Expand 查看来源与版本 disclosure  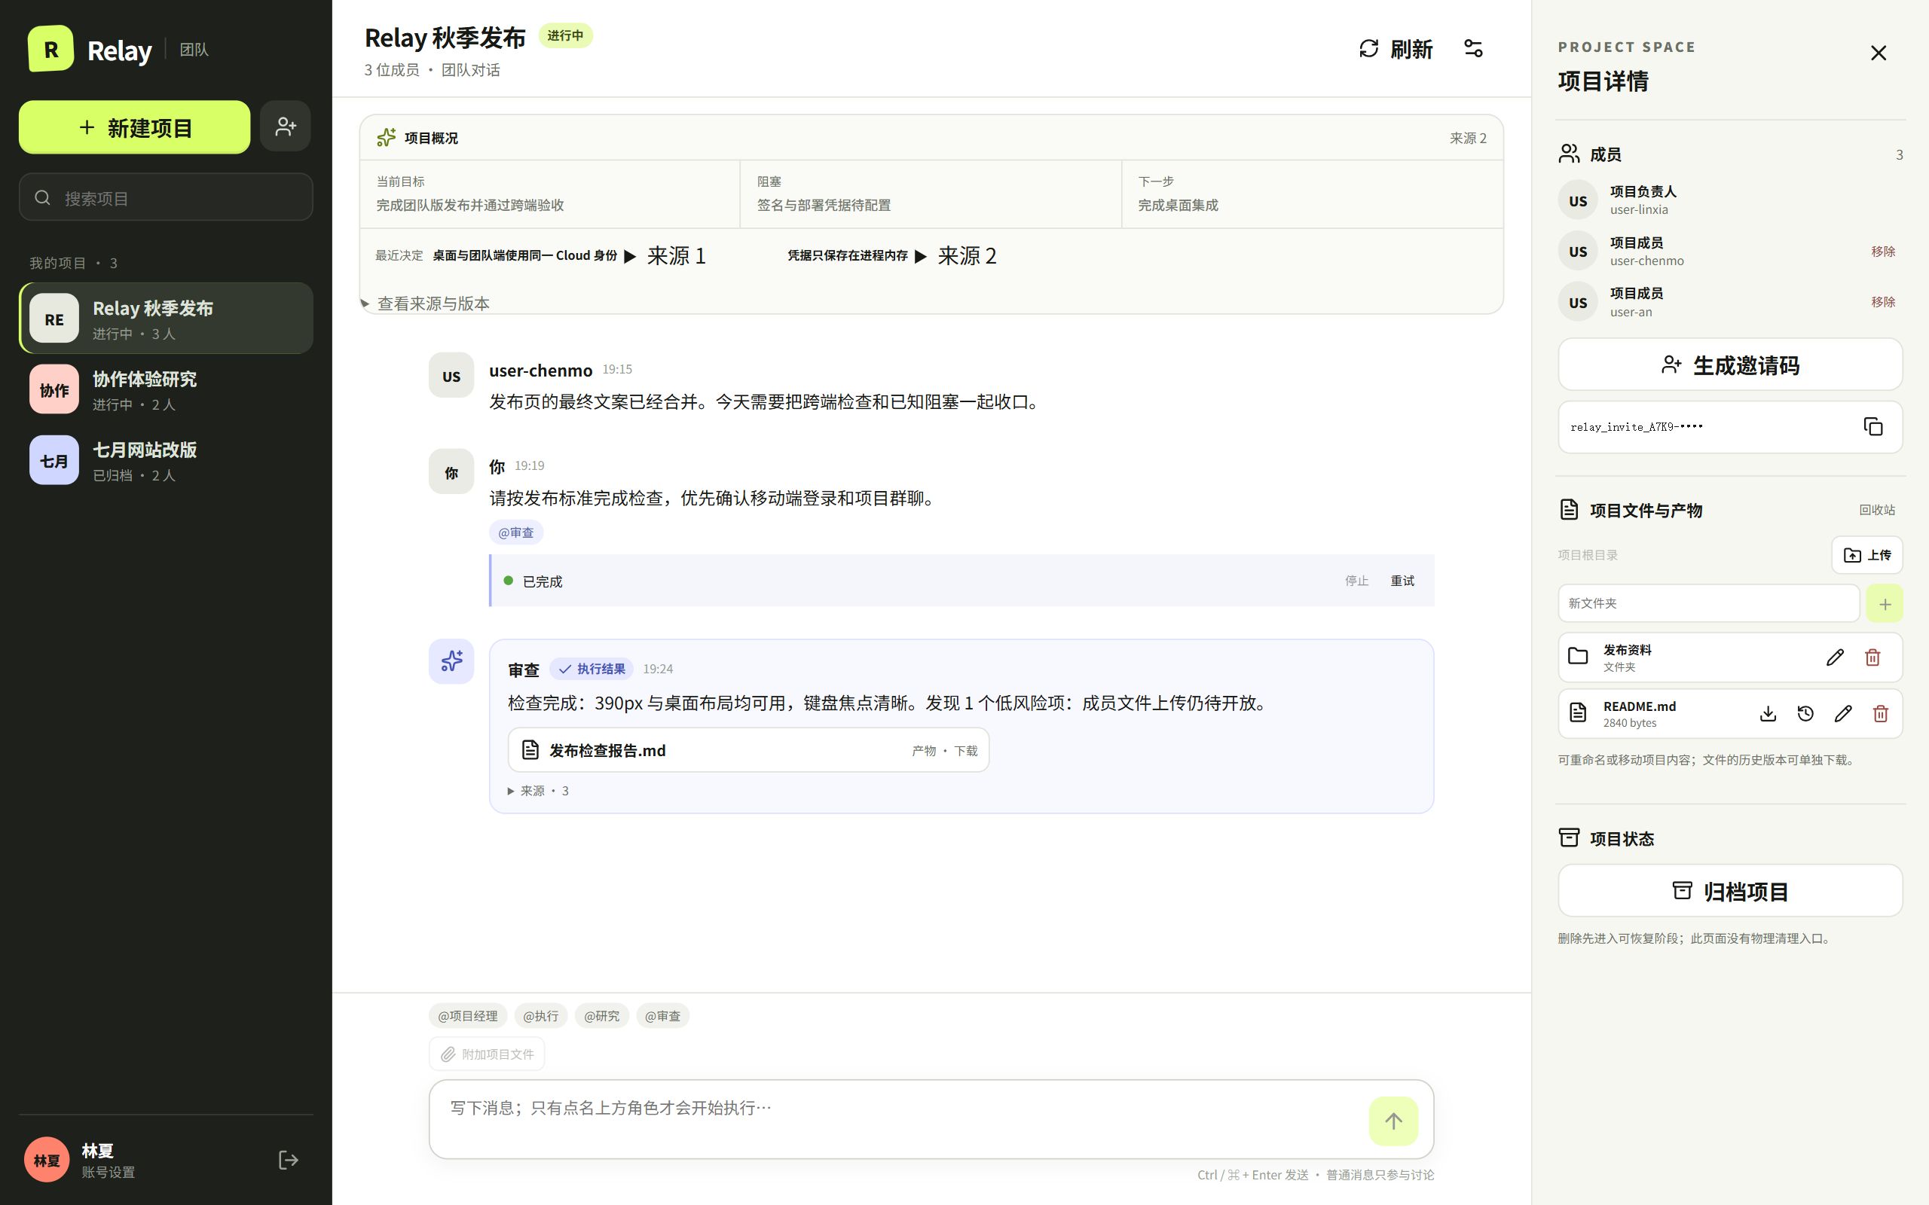pyautogui.click(x=426, y=304)
